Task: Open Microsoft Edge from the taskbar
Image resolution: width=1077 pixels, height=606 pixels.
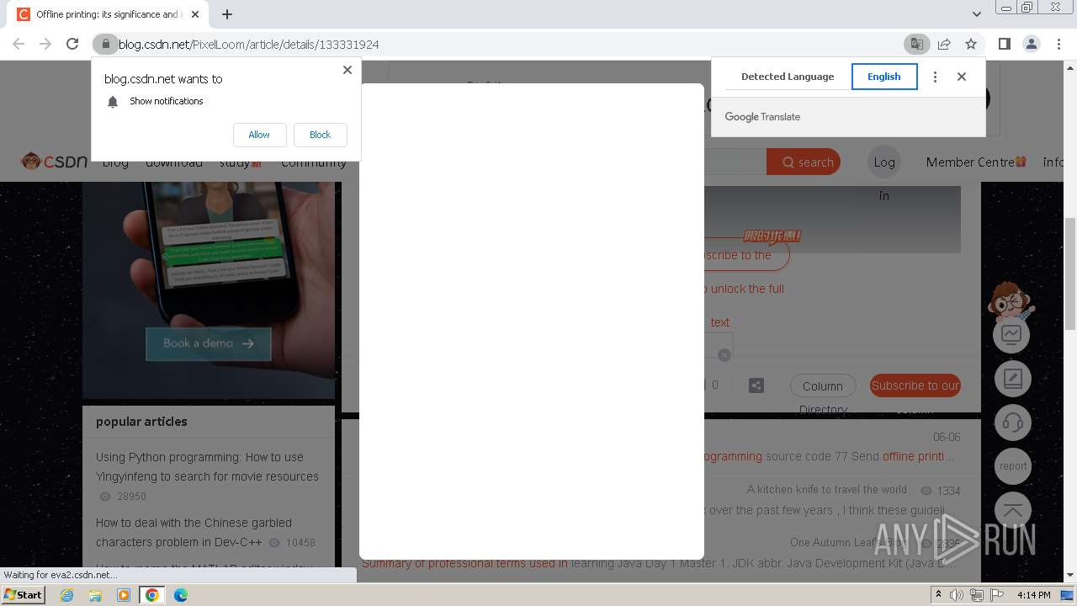Action: (x=180, y=595)
